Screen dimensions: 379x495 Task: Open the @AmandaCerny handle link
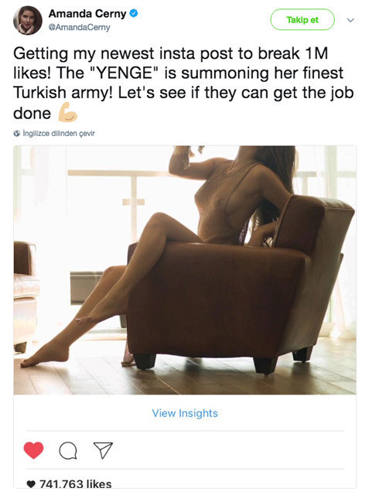(79, 28)
